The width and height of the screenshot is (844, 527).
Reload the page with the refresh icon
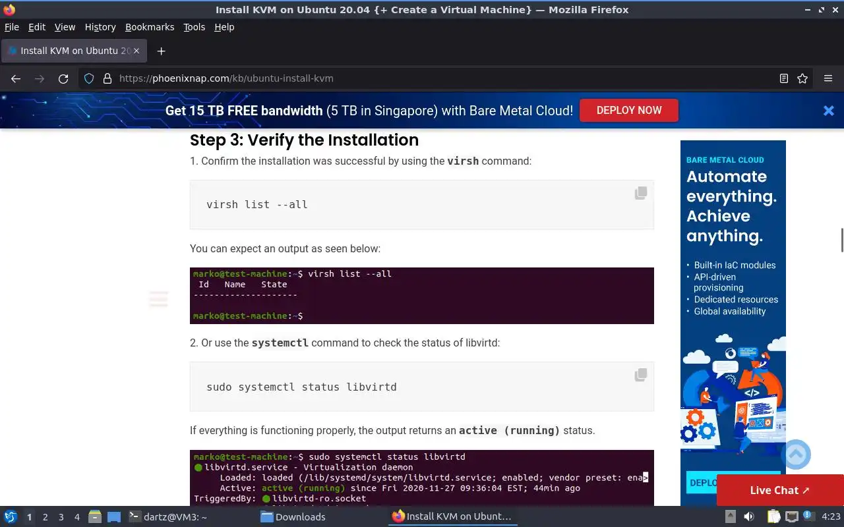(63, 78)
